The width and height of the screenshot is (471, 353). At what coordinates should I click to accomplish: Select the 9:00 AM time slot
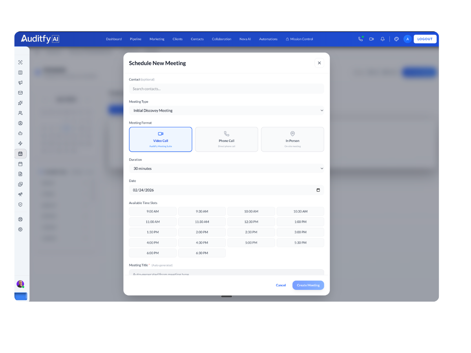click(x=153, y=211)
